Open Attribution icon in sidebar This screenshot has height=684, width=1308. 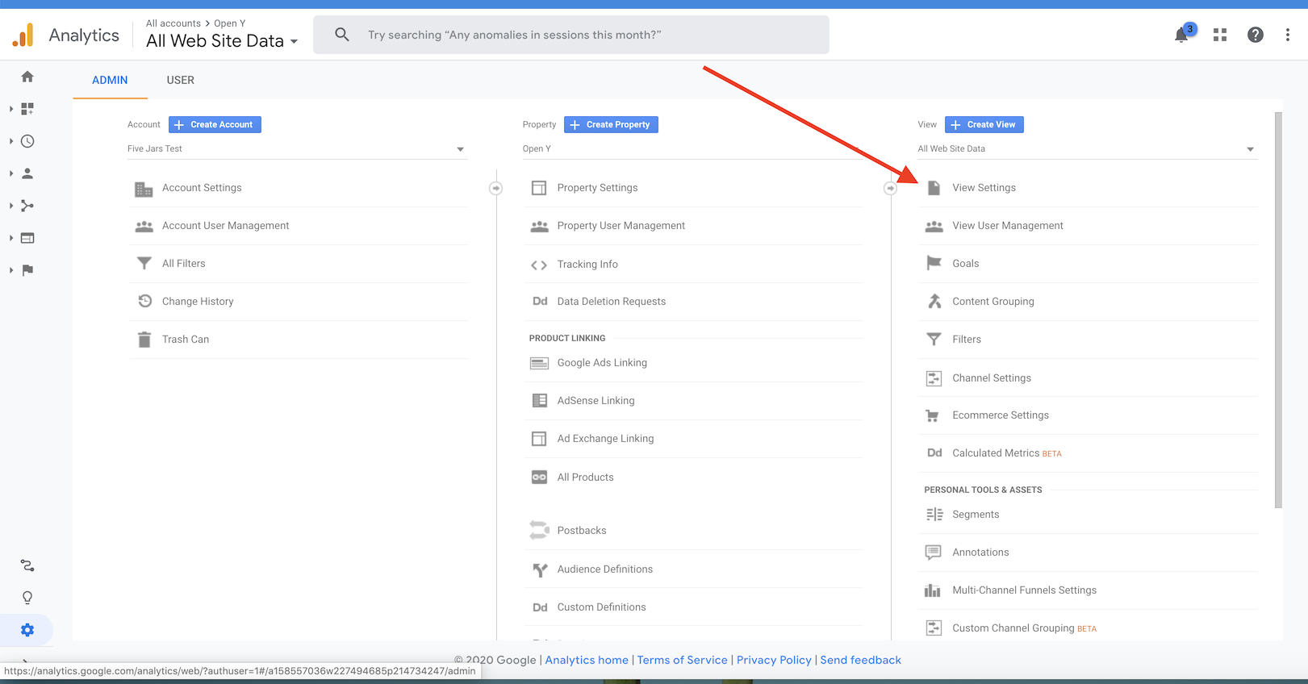(x=27, y=565)
